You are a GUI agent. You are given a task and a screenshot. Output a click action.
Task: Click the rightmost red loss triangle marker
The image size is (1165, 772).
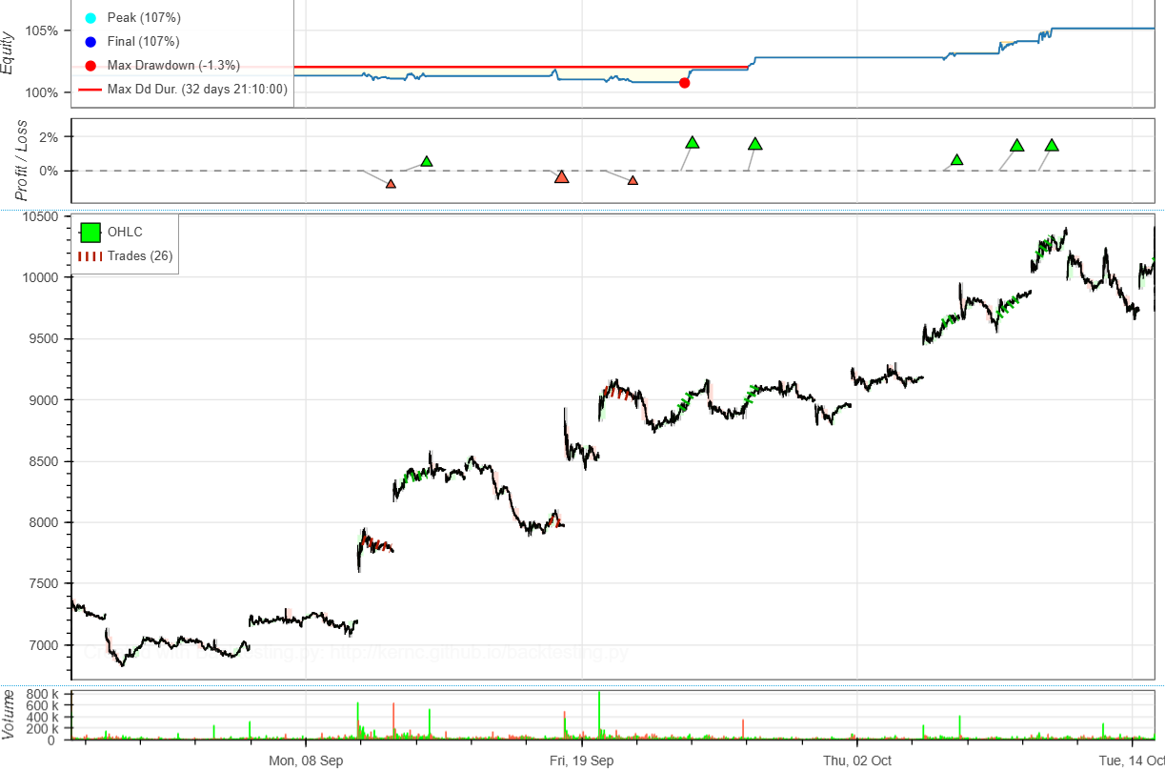pos(633,180)
